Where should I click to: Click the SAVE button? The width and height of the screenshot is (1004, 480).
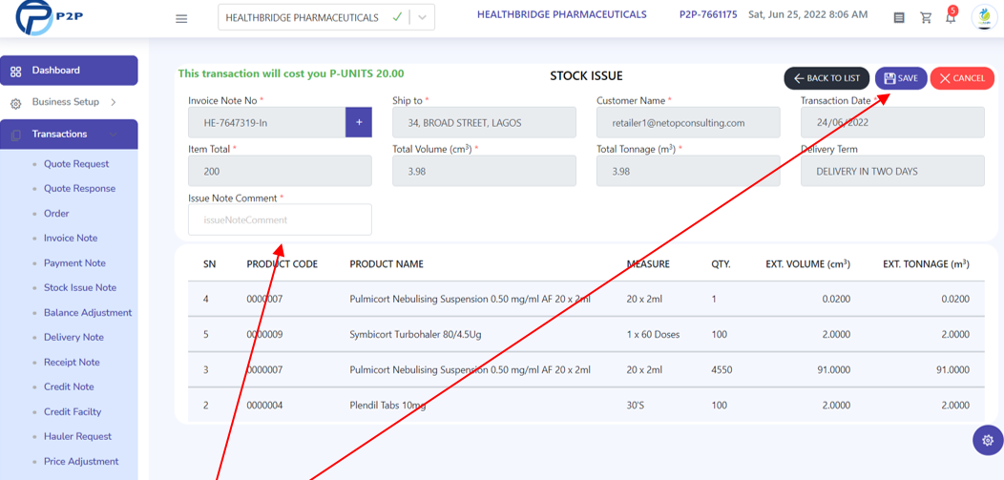tap(901, 78)
